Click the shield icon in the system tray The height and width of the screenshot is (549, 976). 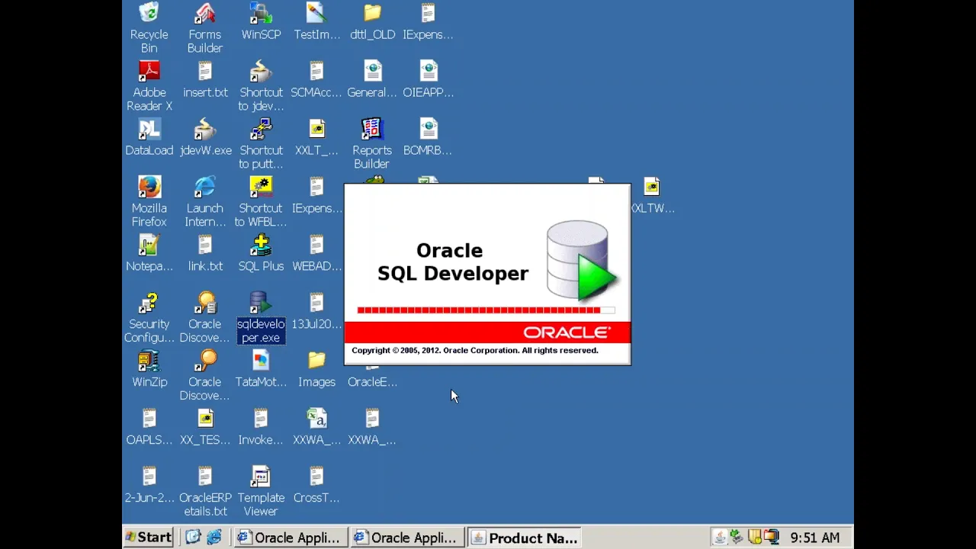click(x=755, y=538)
